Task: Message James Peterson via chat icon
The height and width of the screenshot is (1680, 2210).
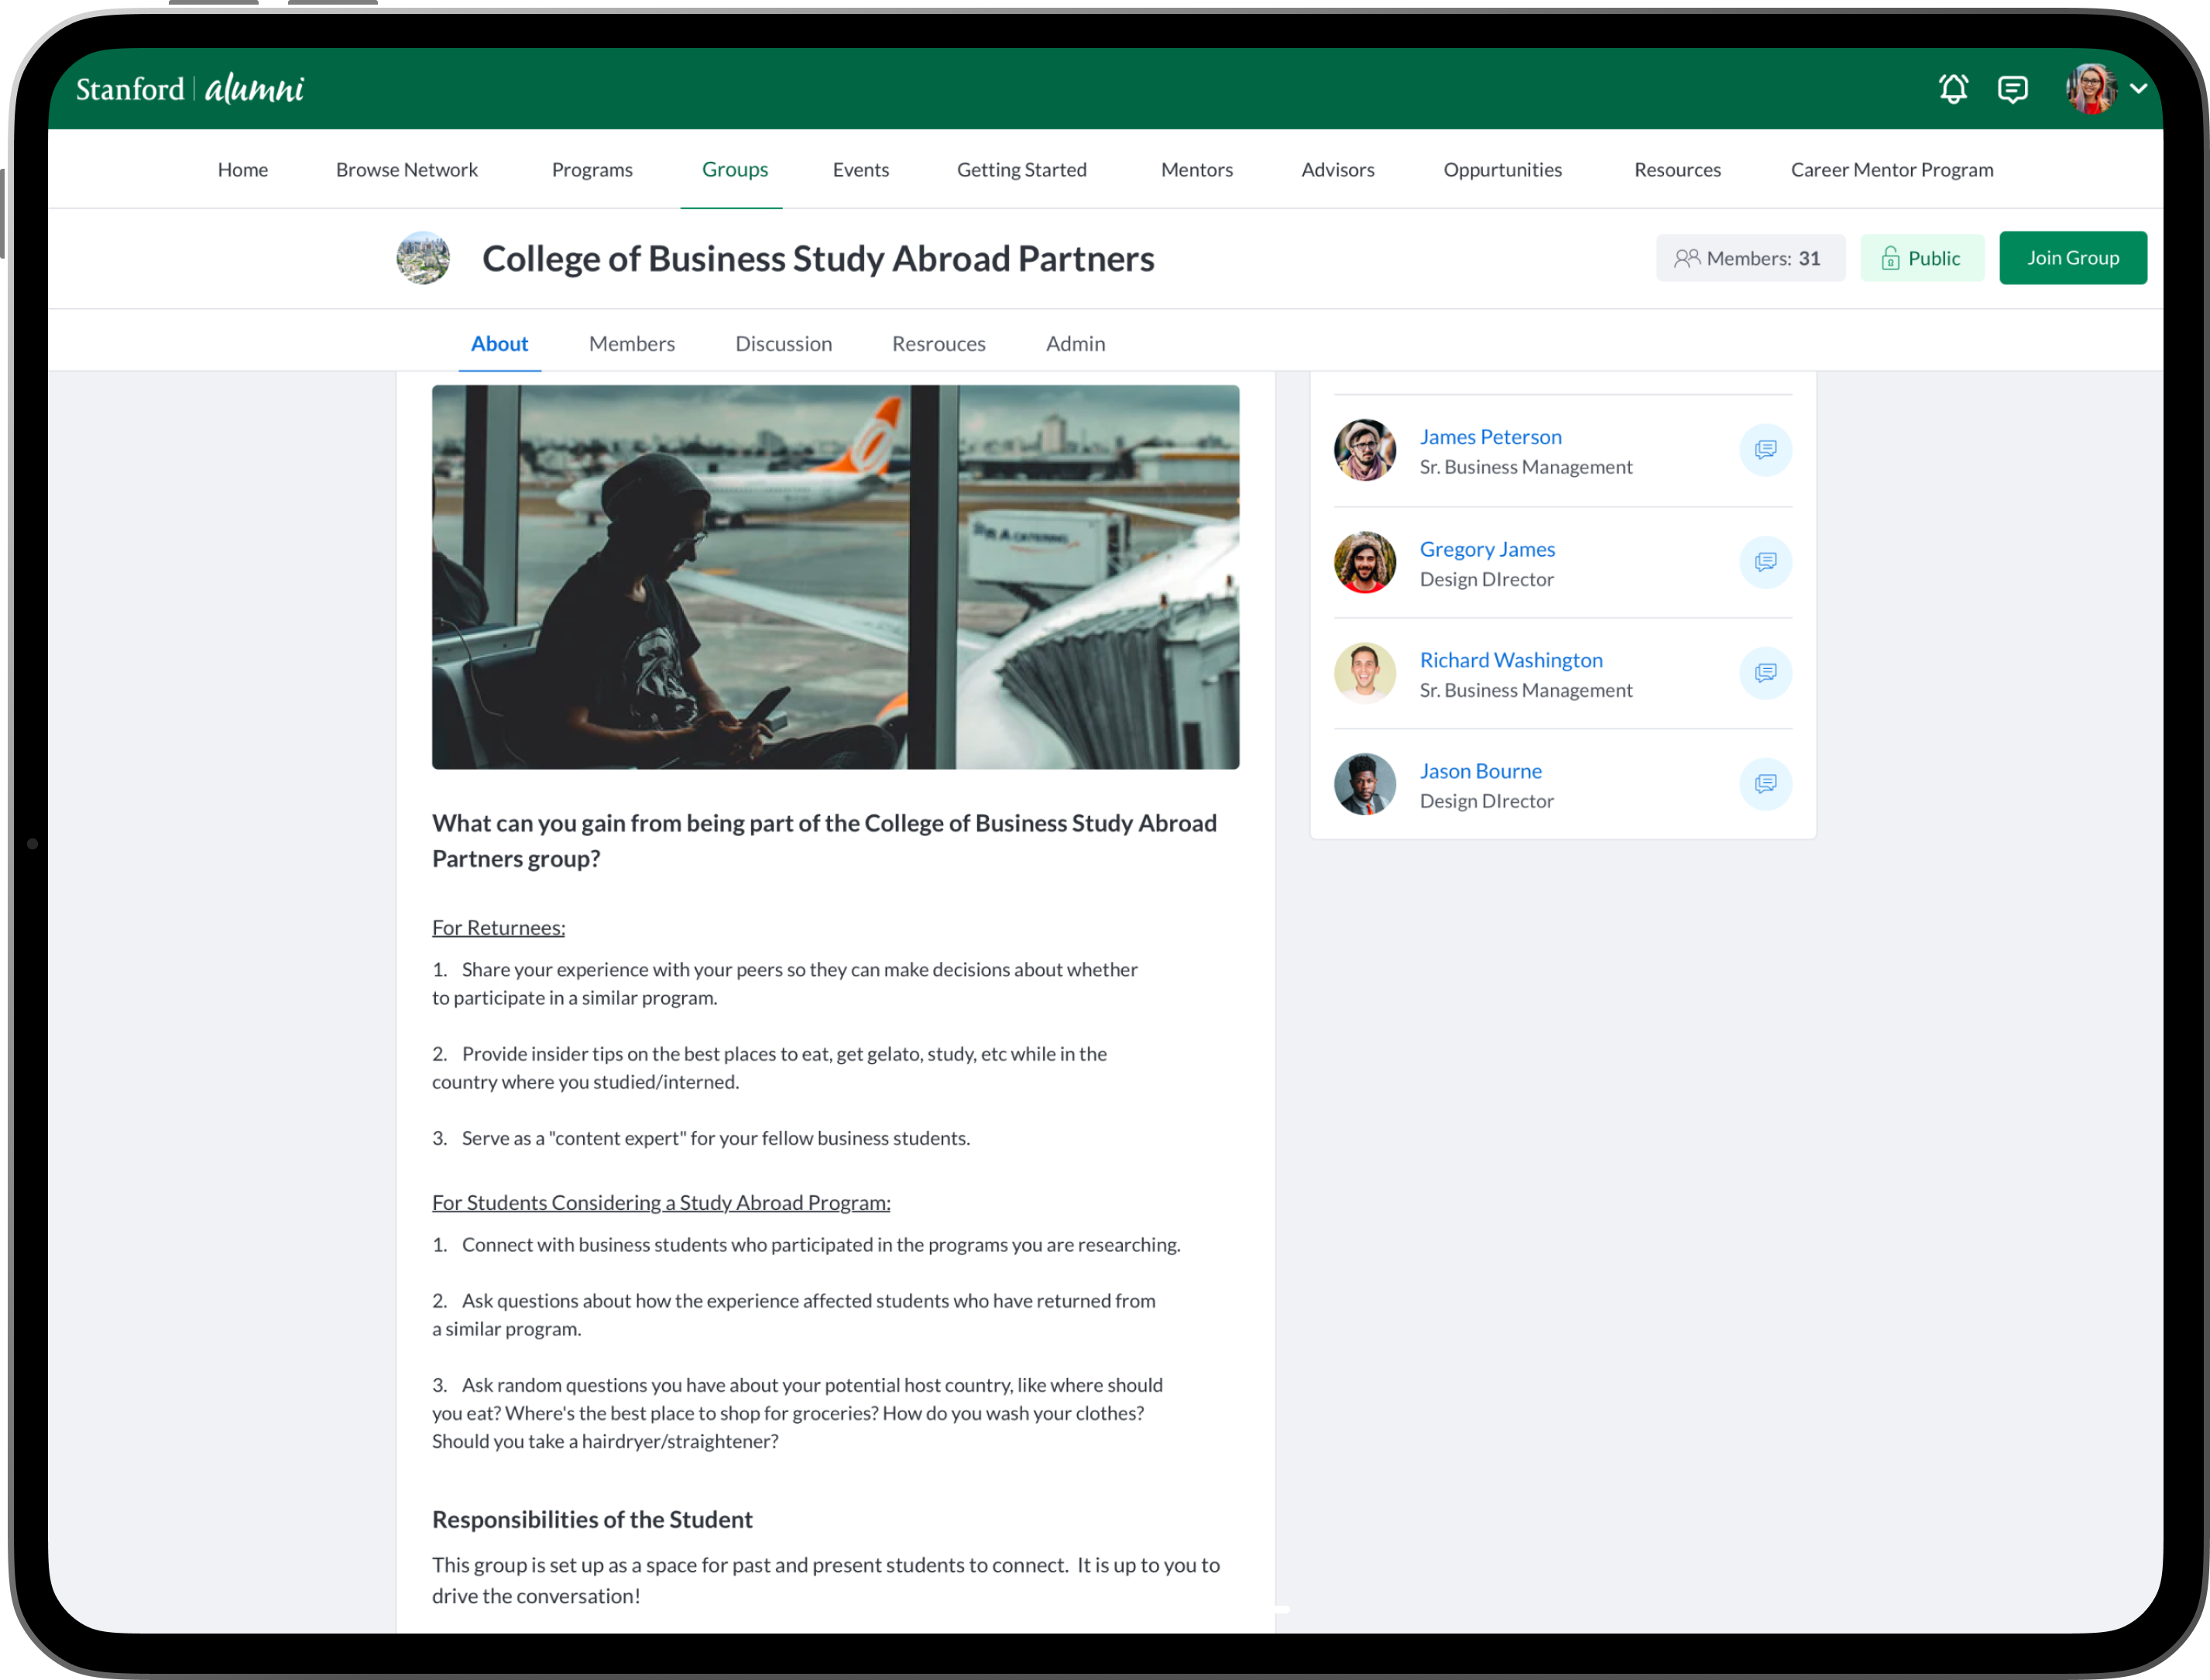Action: (x=1765, y=450)
